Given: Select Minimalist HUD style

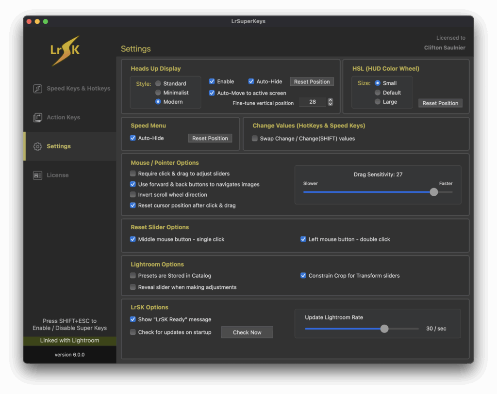Looking at the screenshot, I should pyautogui.click(x=158, y=93).
